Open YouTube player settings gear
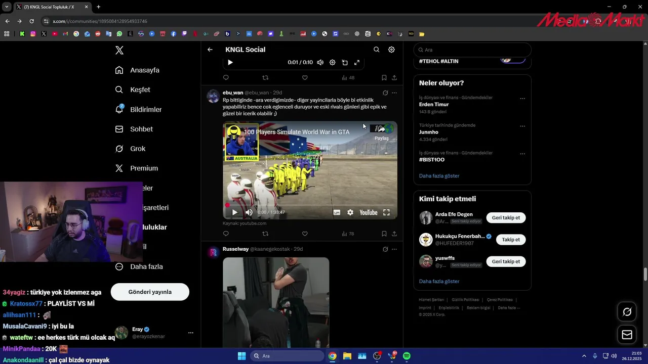The image size is (648, 364). [x=350, y=213]
